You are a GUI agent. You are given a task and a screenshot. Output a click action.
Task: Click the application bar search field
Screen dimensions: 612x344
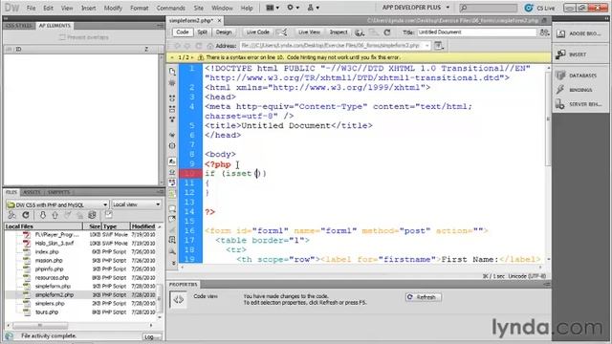(488, 8)
